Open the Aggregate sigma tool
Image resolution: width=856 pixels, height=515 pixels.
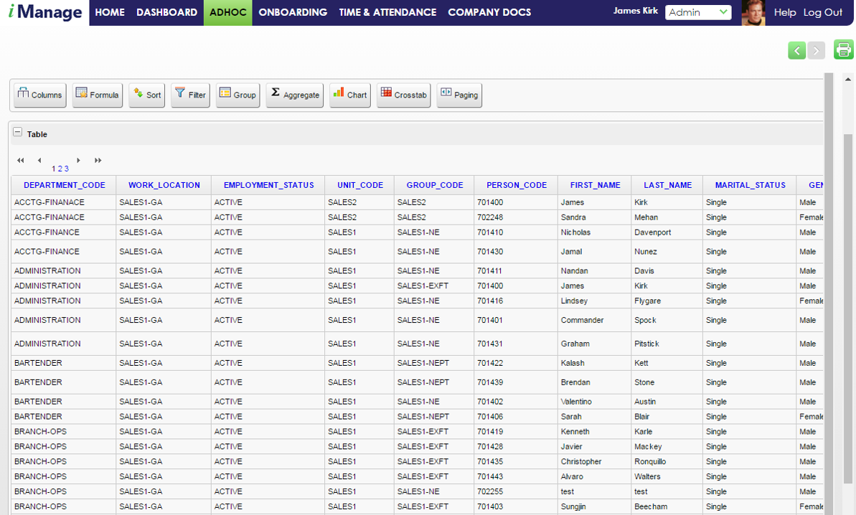click(295, 95)
